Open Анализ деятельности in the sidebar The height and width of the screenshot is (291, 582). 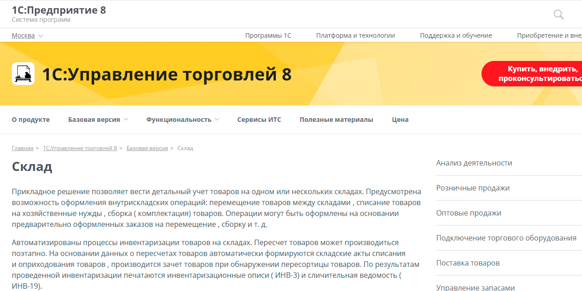[x=474, y=163]
